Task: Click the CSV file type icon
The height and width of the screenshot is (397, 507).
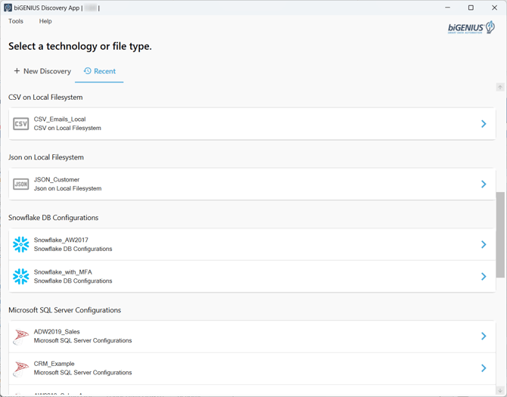Action: (x=20, y=124)
